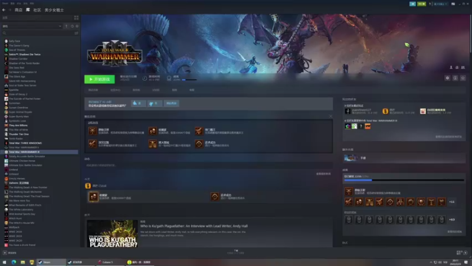Click the maybe later review button
The width and height of the screenshot is (472, 266).
click(x=171, y=103)
